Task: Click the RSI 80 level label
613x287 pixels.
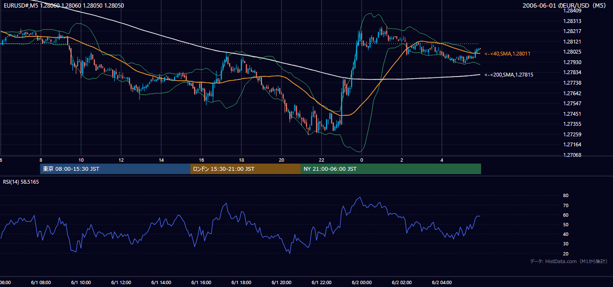Action: 566,196
